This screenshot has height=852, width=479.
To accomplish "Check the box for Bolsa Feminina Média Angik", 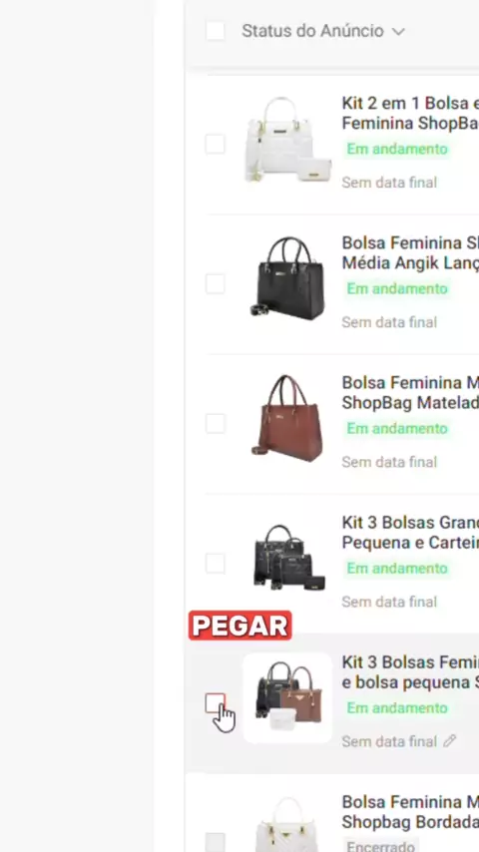I will [x=215, y=283].
